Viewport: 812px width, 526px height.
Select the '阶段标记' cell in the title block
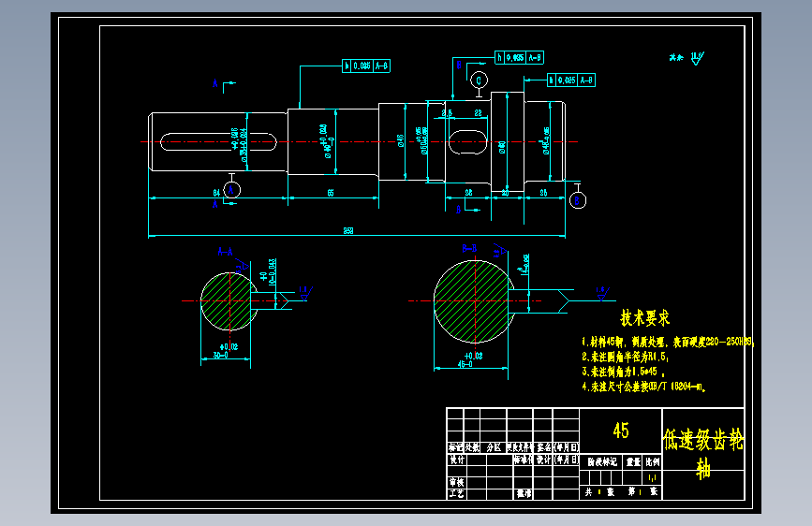602,461
